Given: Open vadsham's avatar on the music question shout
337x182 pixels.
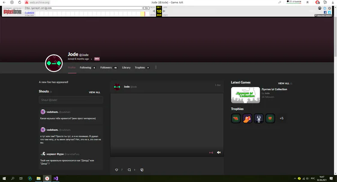Looking at the screenshot, I should pos(43,112).
